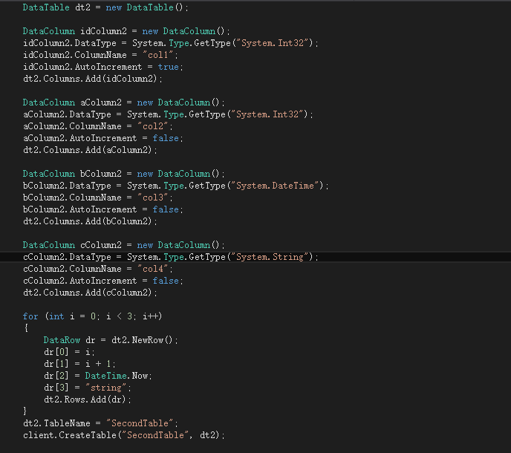Click the string literal "col1"
The image size is (511, 453).
158,55
